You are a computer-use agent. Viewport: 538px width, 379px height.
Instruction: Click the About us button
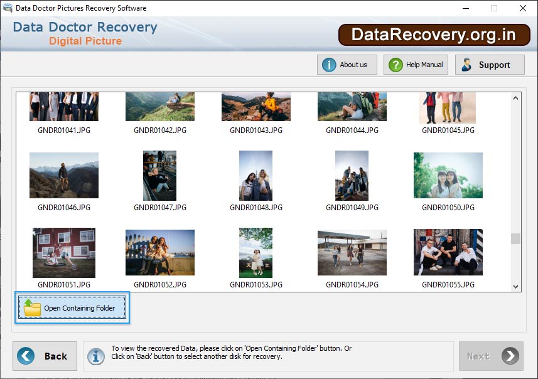tap(347, 65)
